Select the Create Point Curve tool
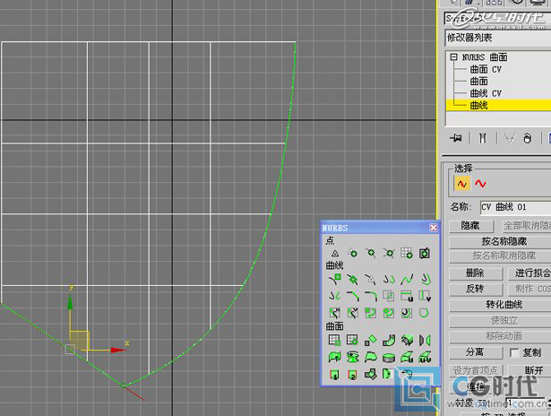 point(353,279)
